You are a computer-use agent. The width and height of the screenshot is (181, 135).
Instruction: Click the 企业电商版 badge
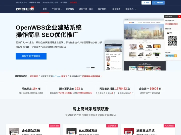112,126
